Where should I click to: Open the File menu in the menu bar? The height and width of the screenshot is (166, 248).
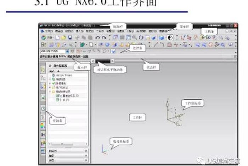pyautogui.click(x=49, y=31)
